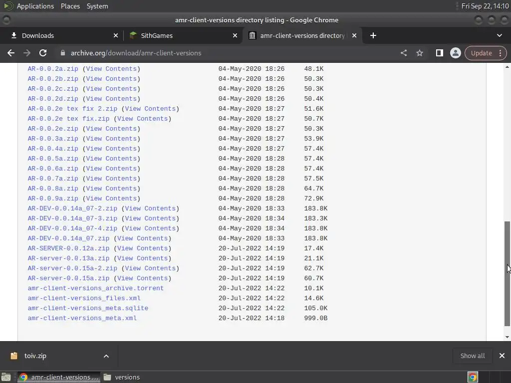This screenshot has width=511, height=383.
Task: View Contents of AR-server-0.0.13a.zip
Action: point(142,258)
